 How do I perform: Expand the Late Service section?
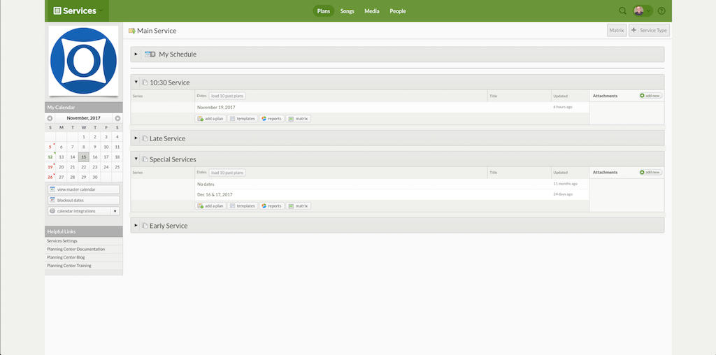click(x=136, y=138)
